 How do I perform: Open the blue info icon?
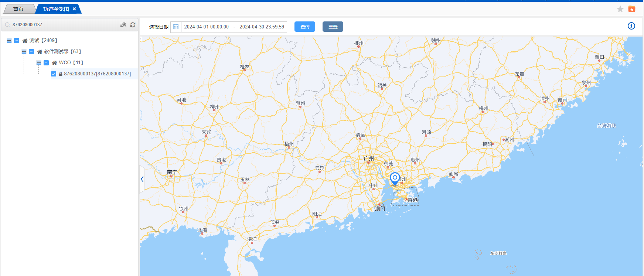[x=631, y=26]
